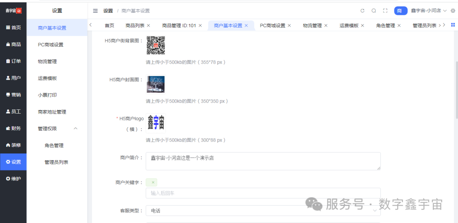Close the 角色管理 tab
Screen dimensions: 458x223
[x=399, y=25]
